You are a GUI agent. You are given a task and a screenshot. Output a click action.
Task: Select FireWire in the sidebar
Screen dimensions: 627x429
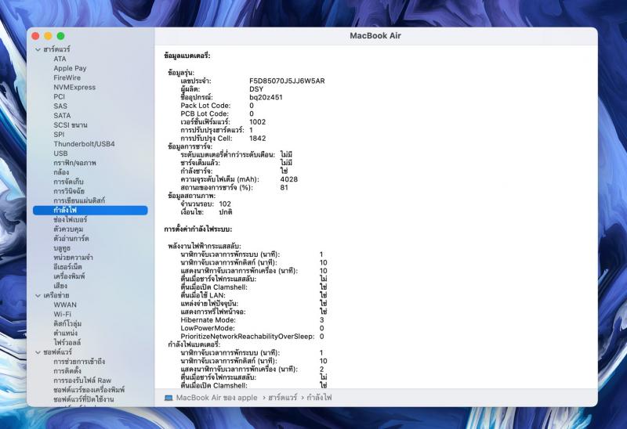coord(67,78)
